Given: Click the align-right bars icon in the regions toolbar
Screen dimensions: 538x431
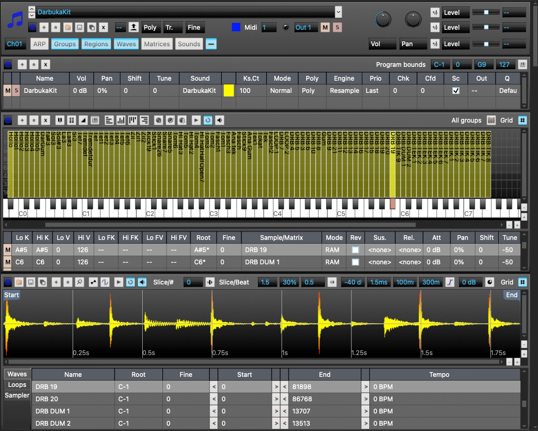Looking at the screenshot, I should pos(144,120).
